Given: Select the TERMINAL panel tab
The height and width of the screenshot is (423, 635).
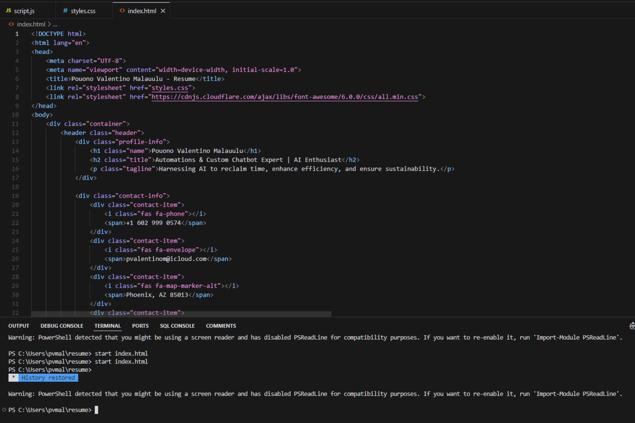Looking at the screenshot, I should pyautogui.click(x=107, y=326).
